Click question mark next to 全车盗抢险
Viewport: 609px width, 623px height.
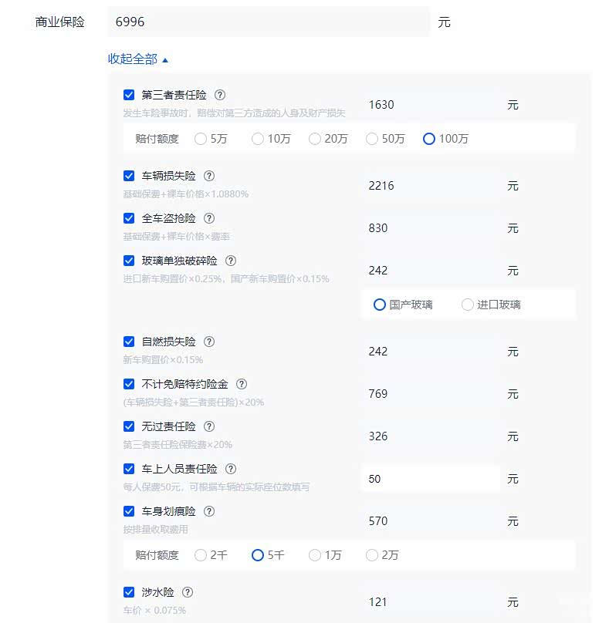pos(209,218)
